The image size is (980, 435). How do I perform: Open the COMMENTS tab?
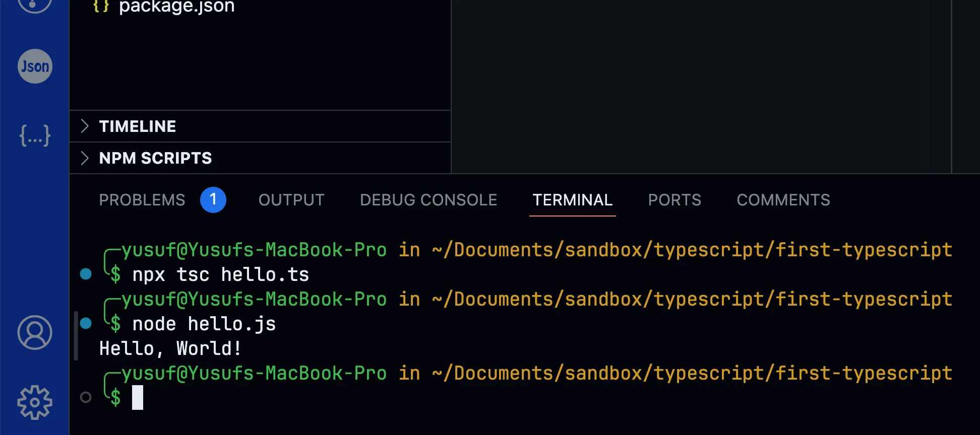click(783, 200)
